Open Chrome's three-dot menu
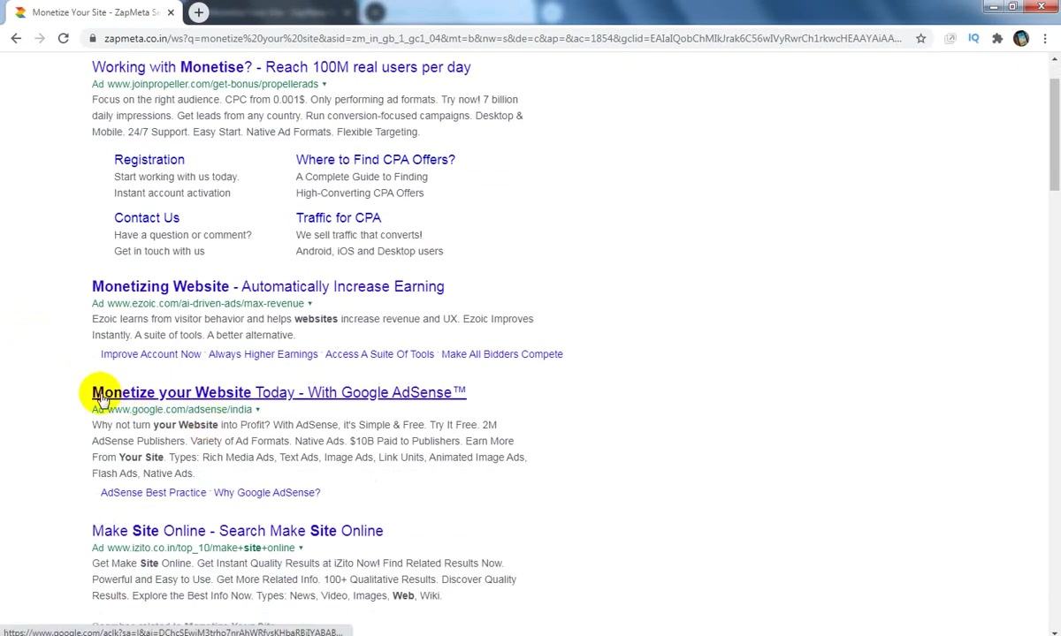This screenshot has width=1061, height=636. pos(1045,38)
